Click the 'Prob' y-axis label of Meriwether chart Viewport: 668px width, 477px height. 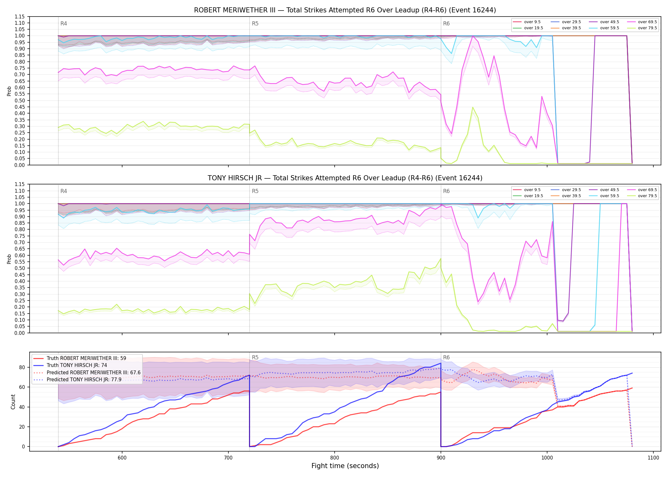(x=9, y=91)
